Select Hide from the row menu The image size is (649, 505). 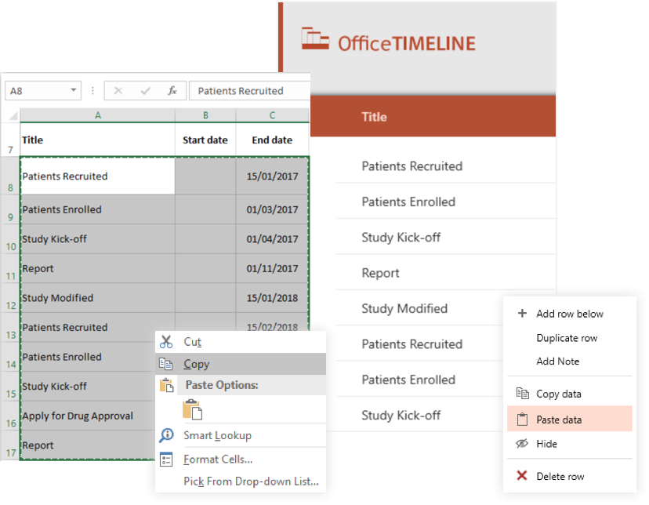[x=570, y=443]
